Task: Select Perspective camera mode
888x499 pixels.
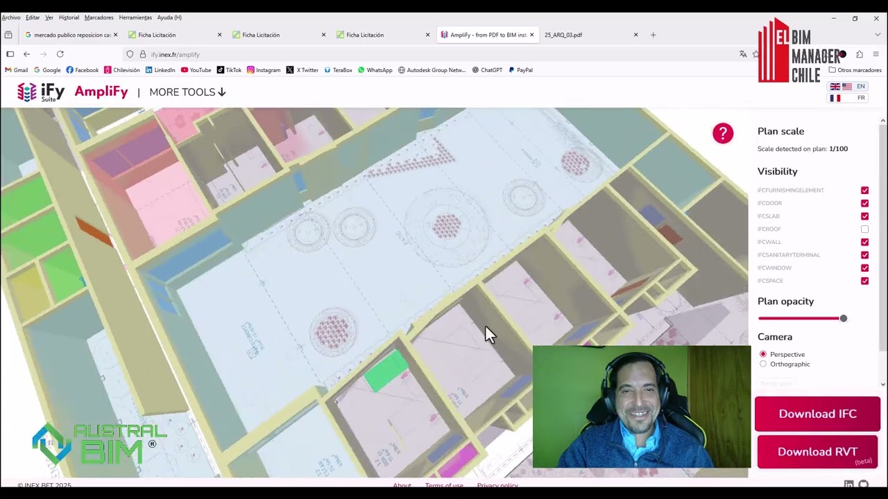Action: (763, 354)
